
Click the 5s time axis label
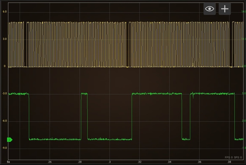(x=9, y=162)
